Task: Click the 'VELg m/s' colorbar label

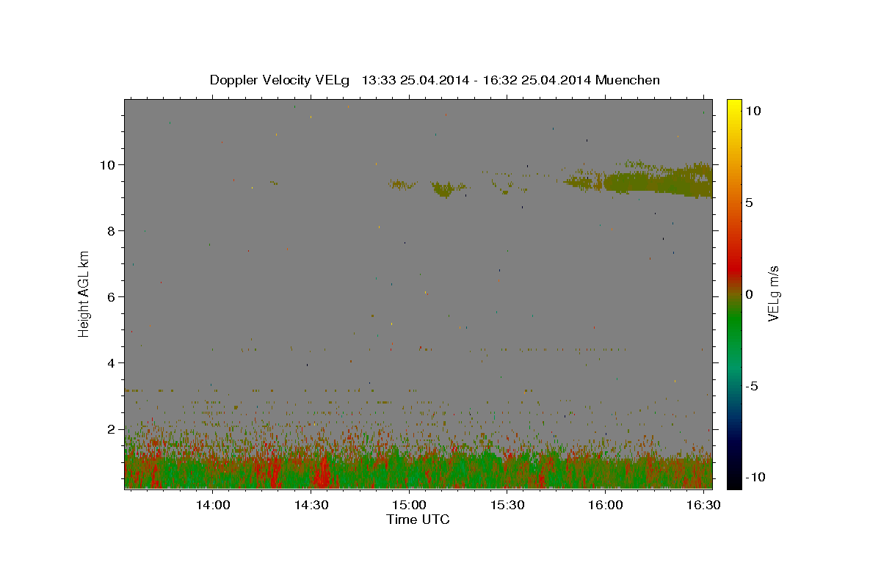Action: 773,293
